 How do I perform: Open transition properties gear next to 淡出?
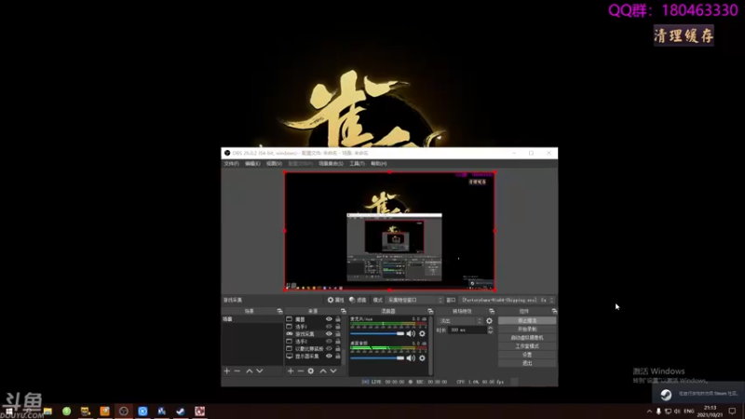[x=490, y=321]
